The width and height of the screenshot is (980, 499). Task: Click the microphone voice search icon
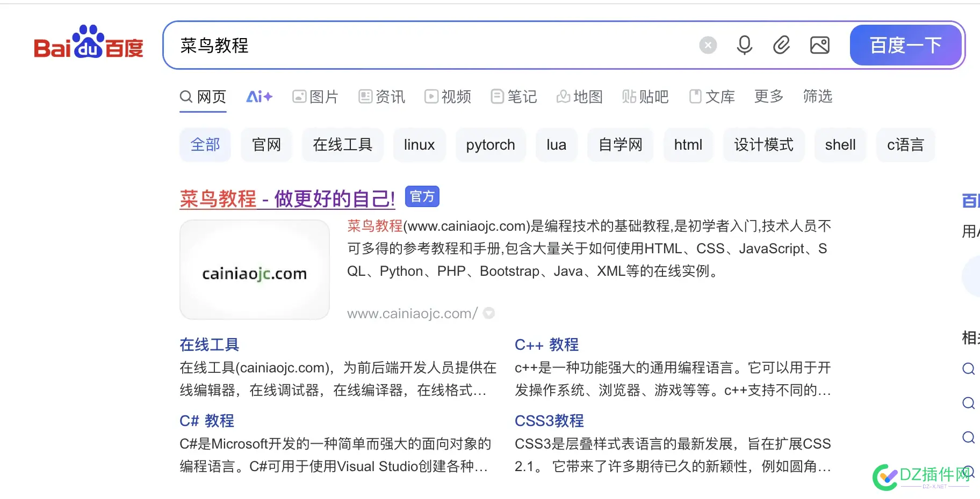(x=744, y=46)
